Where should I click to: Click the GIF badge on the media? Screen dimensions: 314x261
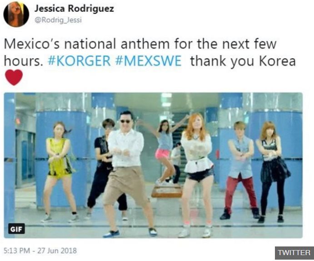(x=16, y=229)
